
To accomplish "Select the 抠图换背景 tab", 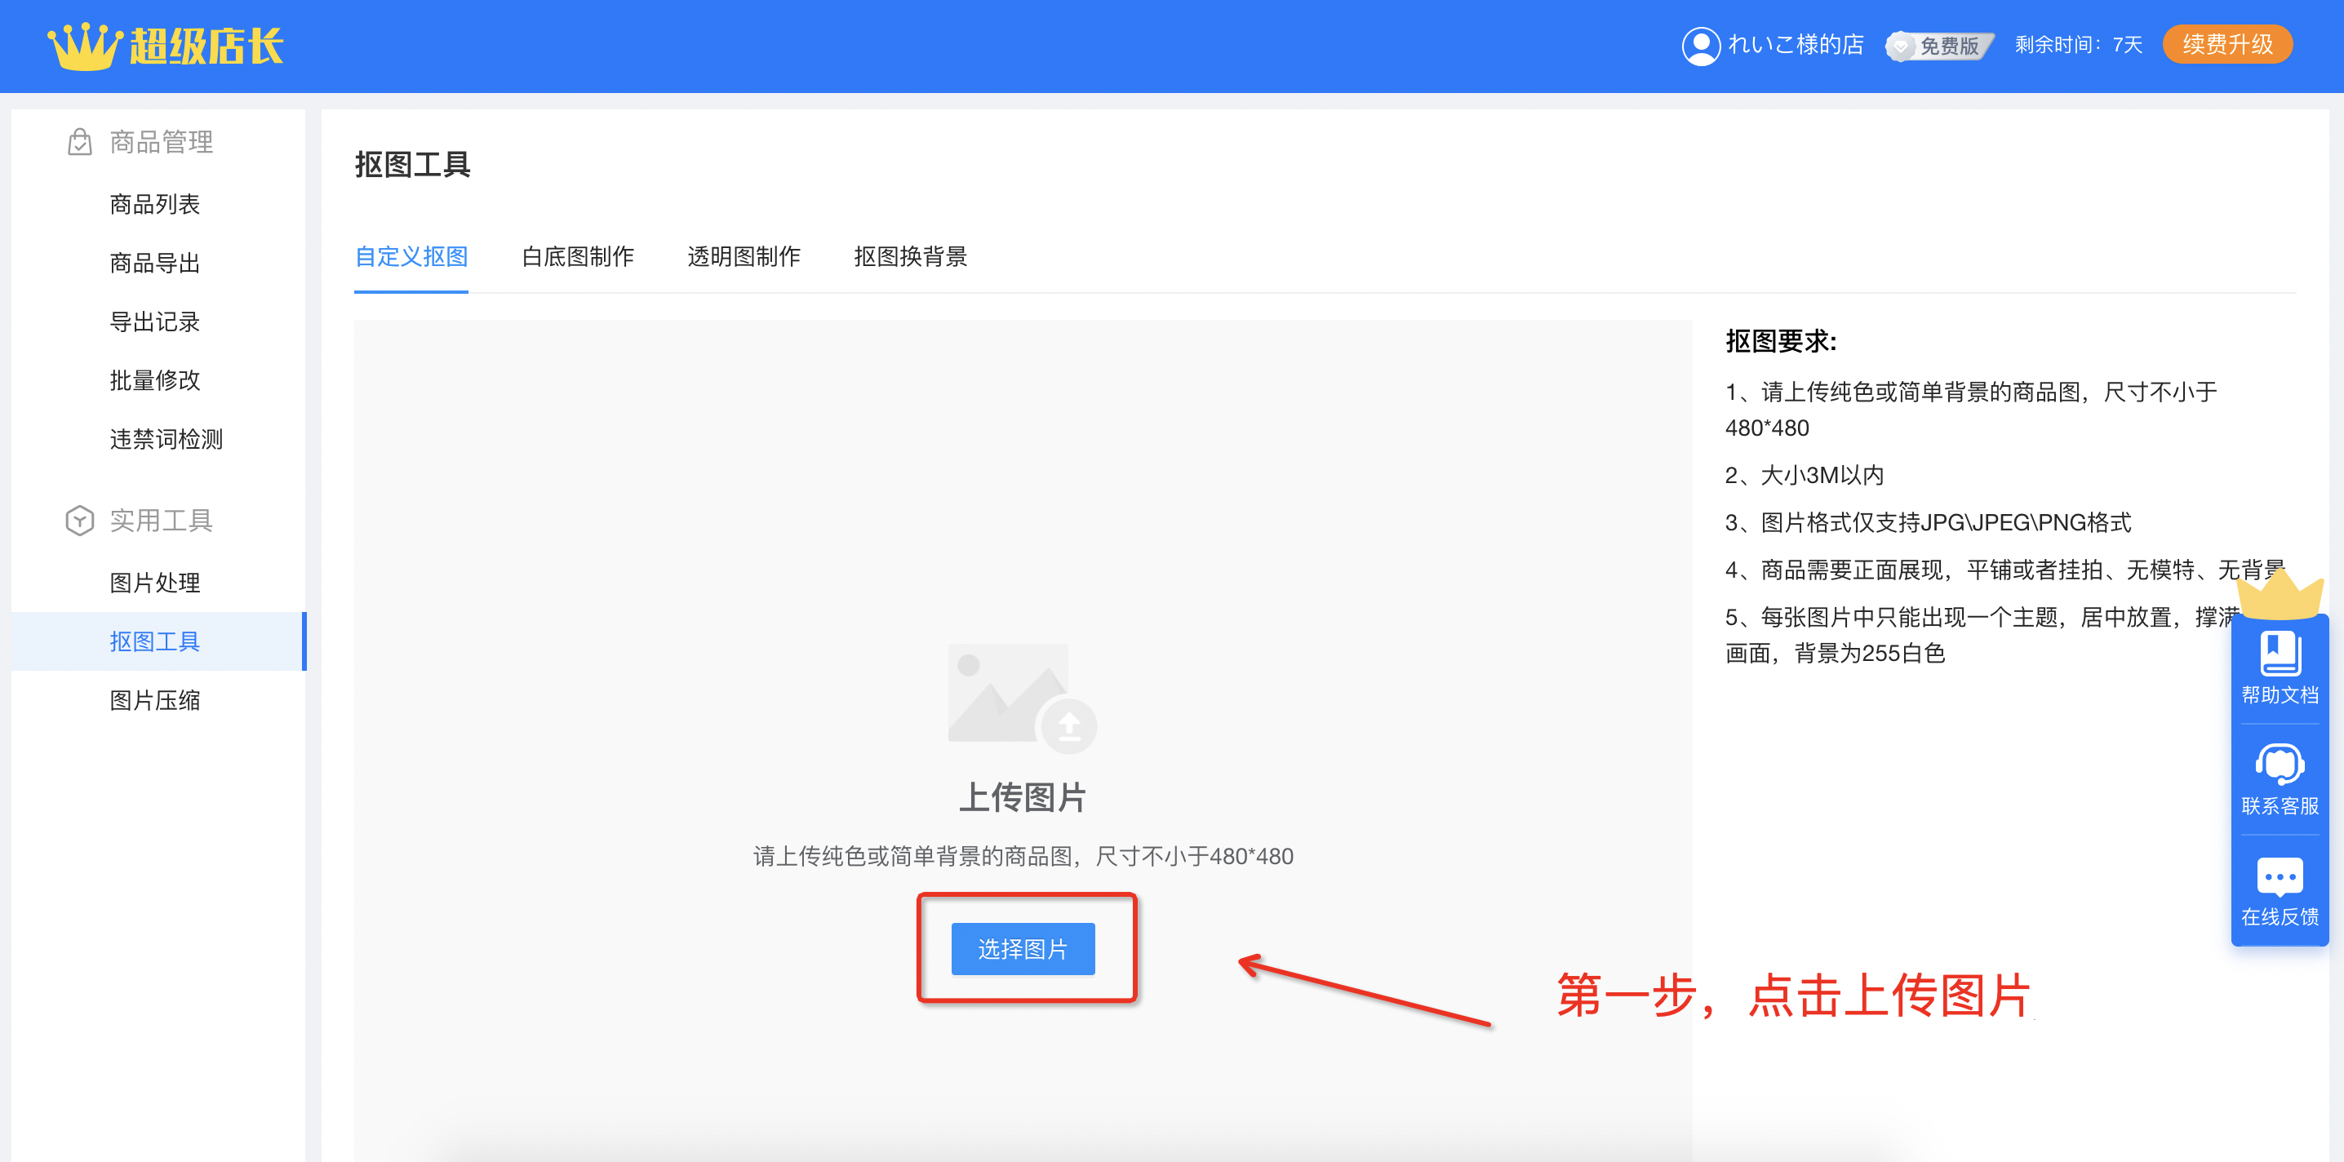I will tap(911, 256).
